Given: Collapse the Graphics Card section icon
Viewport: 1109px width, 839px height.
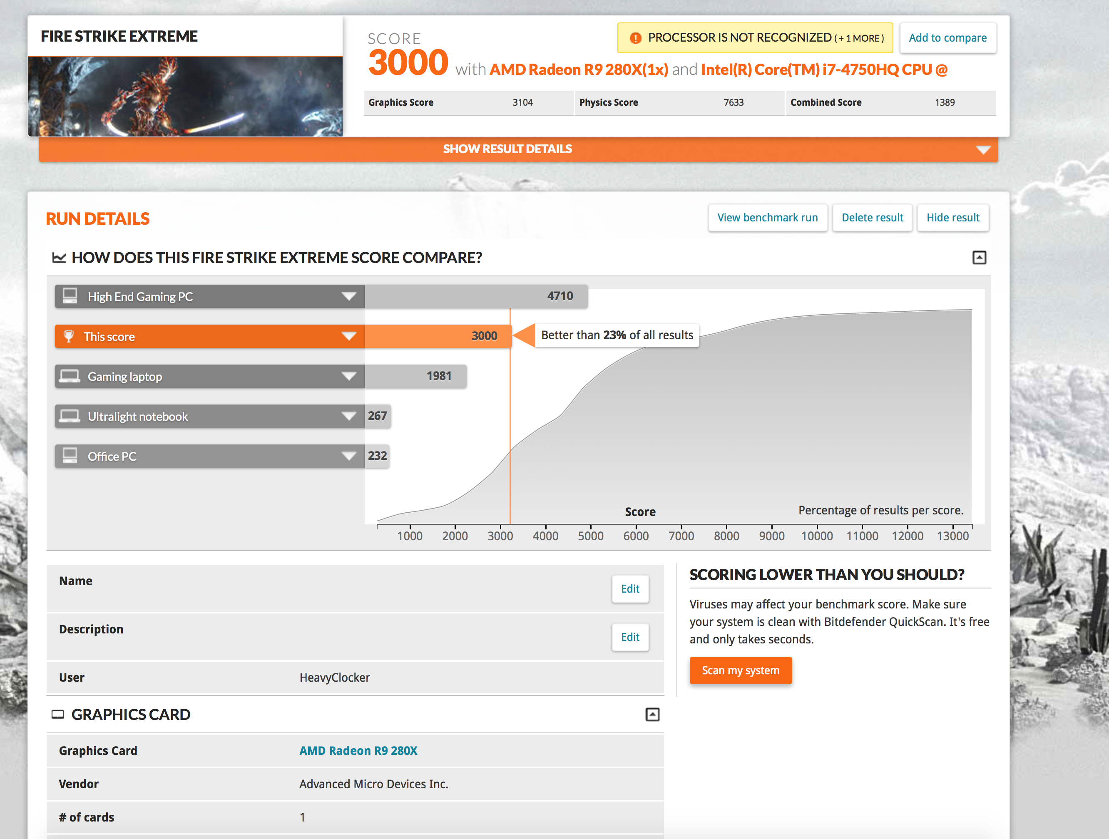Looking at the screenshot, I should click(652, 714).
